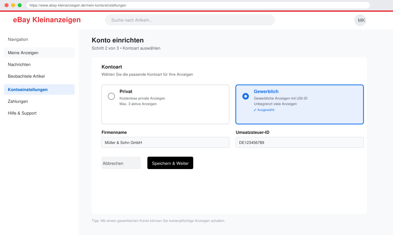
Task: Click the red close window button
Action: [7, 5]
